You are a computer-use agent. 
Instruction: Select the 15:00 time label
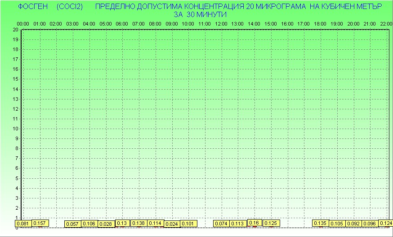[271, 24]
